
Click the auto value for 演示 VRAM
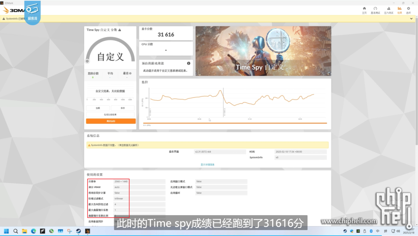[x=117, y=187]
